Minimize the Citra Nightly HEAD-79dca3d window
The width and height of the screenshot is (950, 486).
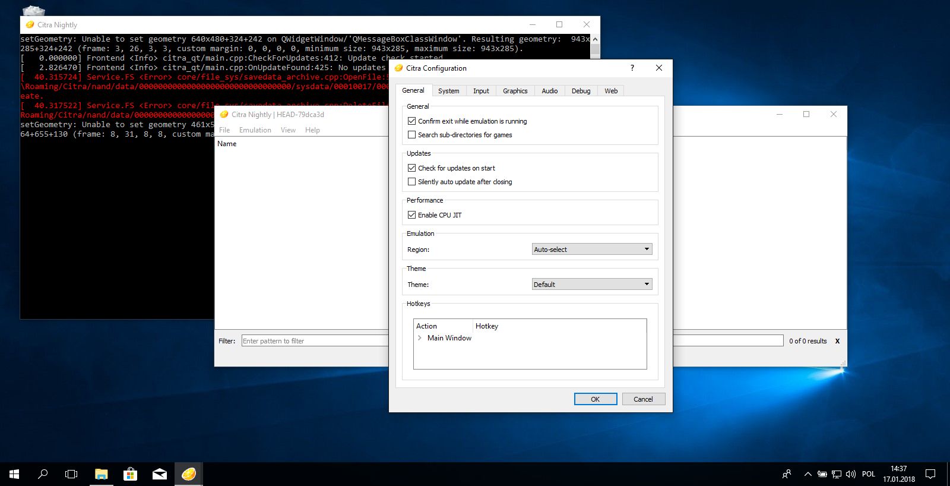(780, 114)
